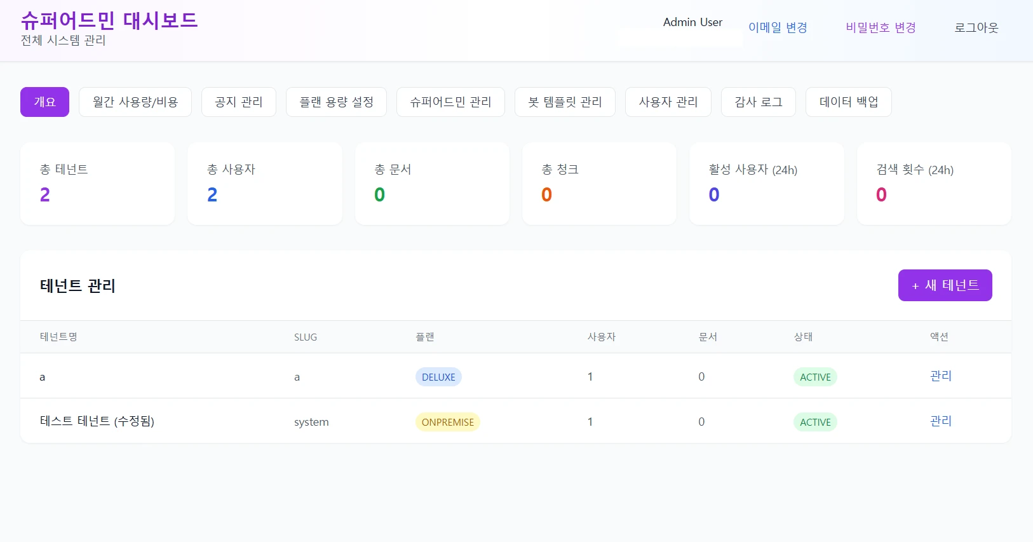Screen dimensions: 1033x542
Task: Click the DELUXE plan badge
Action: [438, 377]
